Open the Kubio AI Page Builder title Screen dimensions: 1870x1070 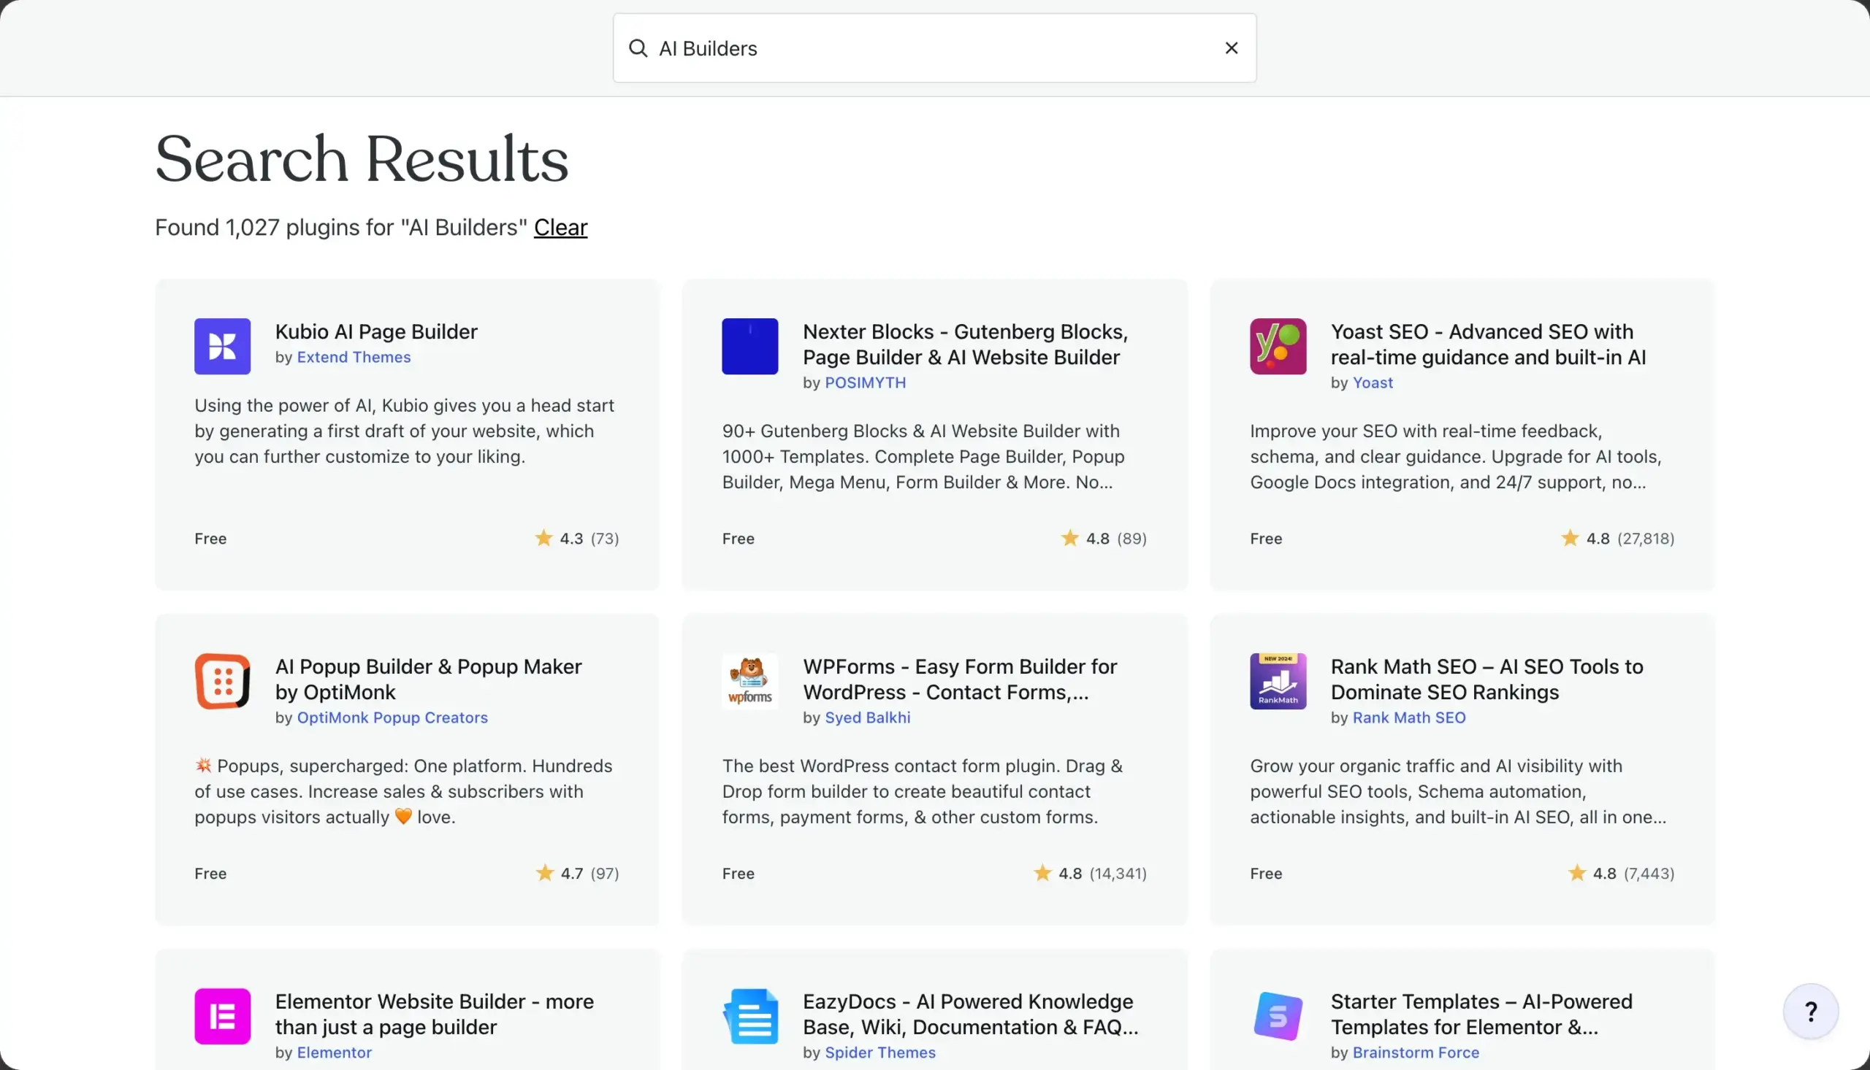tap(375, 331)
